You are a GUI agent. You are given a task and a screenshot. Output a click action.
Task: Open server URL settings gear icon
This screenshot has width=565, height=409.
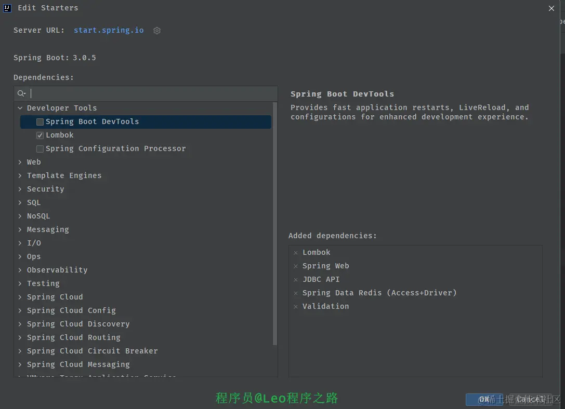[157, 31]
